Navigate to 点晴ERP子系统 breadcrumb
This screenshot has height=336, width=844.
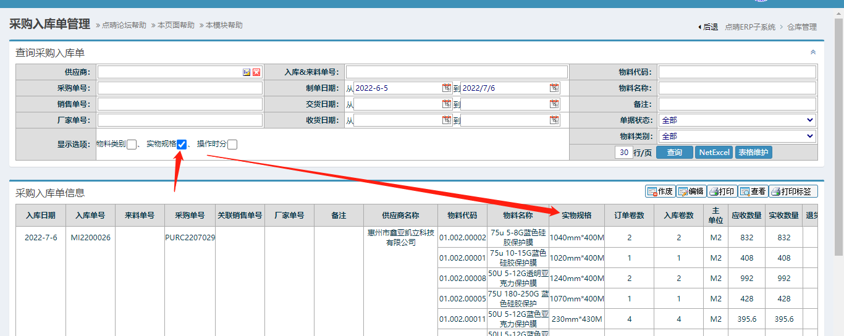(x=750, y=27)
